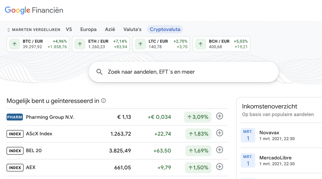The image size is (322, 179).
Task: Add AEX index with plus icon
Action: (x=219, y=167)
